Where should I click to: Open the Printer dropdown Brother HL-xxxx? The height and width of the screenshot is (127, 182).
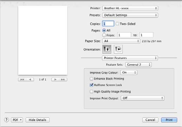tap(130, 8)
